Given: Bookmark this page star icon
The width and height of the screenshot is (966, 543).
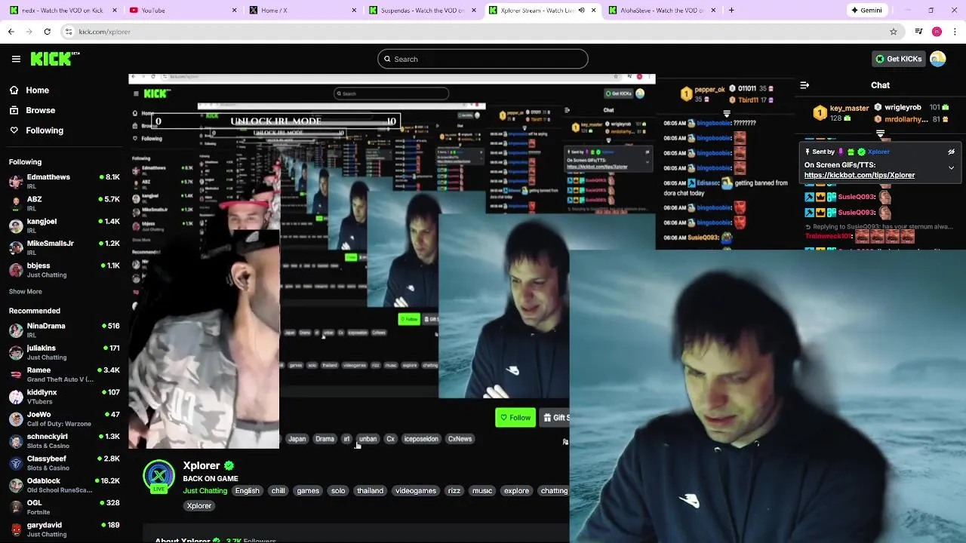Looking at the screenshot, I should pyautogui.click(x=894, y=32).
